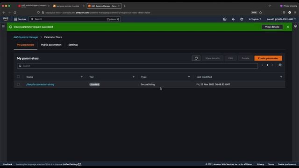Switch to the Settings tab
This screenshot has width=299, height=168.
click(x=73, y=45)
